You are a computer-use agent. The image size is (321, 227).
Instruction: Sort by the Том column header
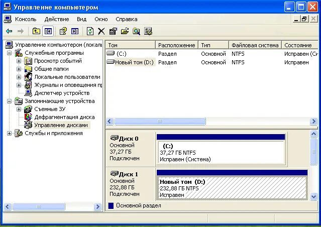click(x=131, y=45)
